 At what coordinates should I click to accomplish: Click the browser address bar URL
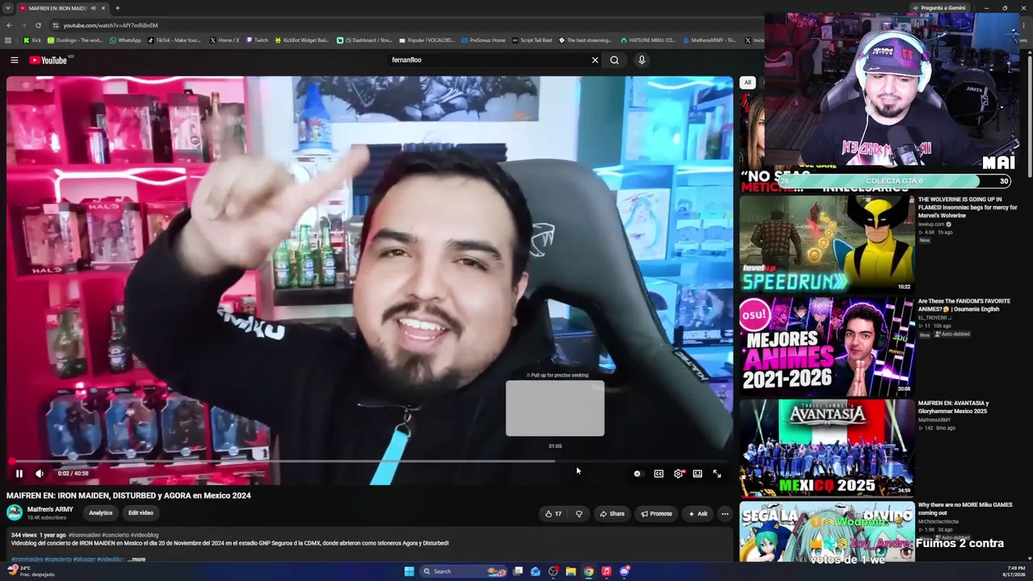[x=111, y=25]
